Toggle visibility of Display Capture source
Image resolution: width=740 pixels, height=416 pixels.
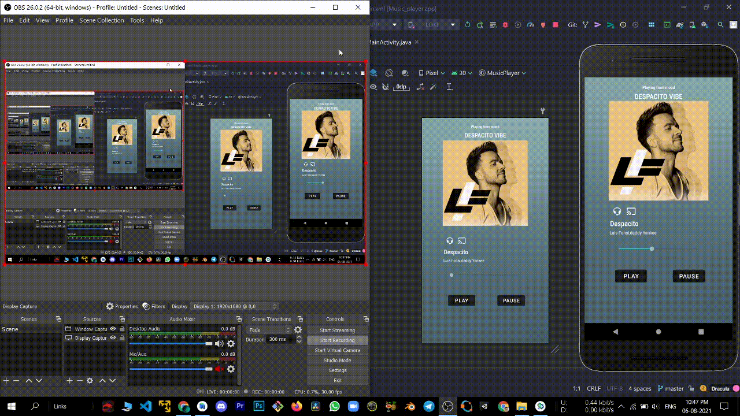coord(113,338)
